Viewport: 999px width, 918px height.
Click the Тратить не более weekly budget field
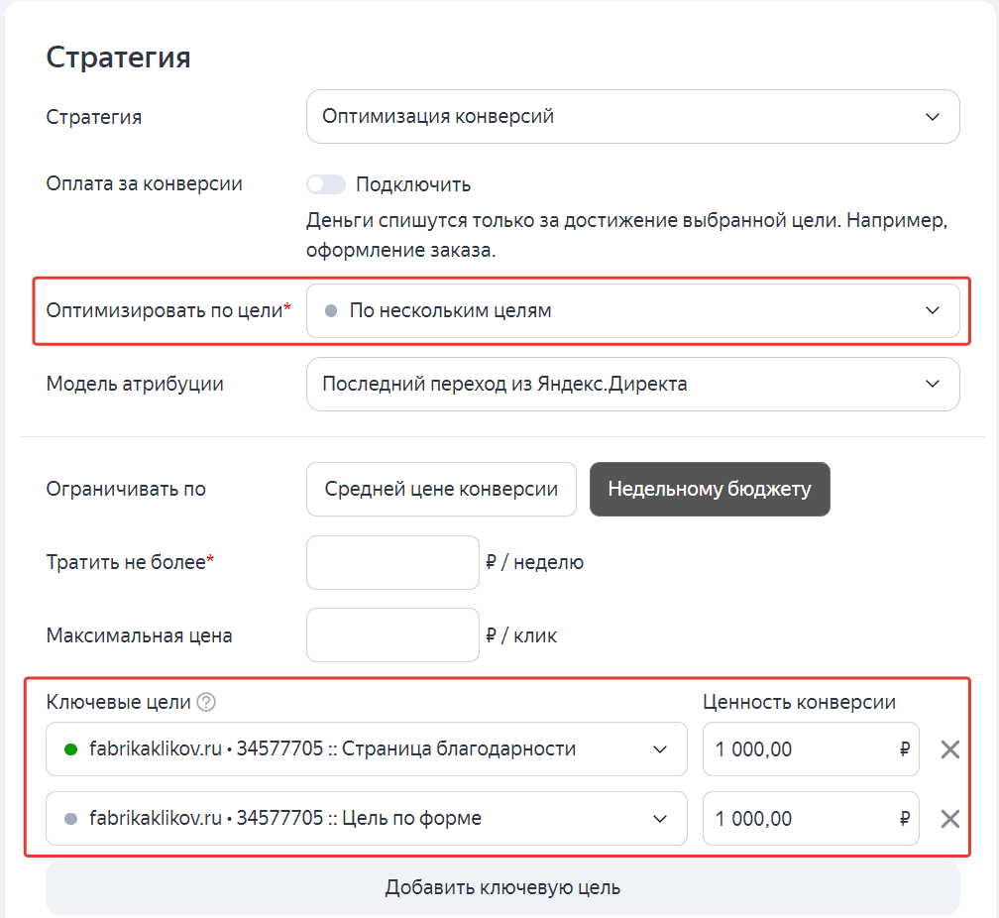[392, 563]
